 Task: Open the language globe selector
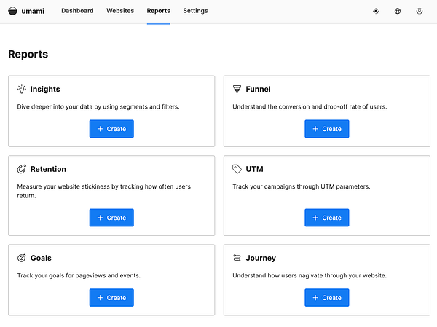pos(397,11)
